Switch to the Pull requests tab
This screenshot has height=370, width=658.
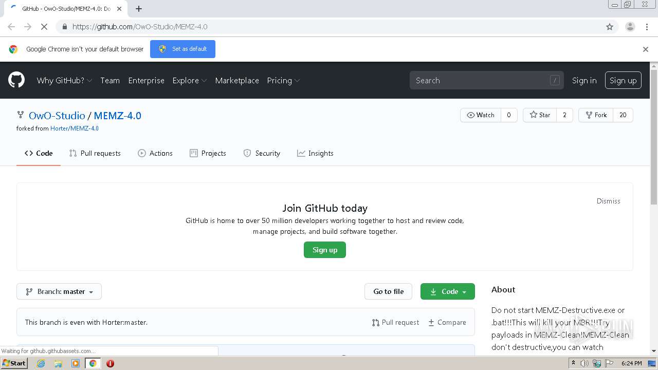pos(95,153)
